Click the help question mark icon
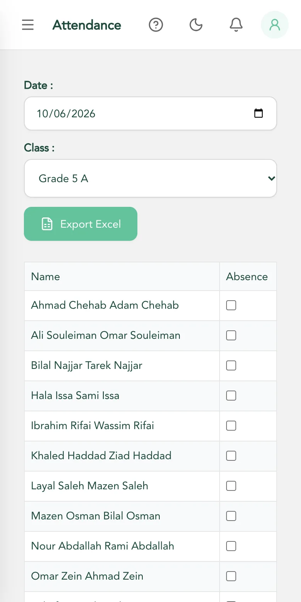Image resolution: width=301 pixels, height=602 pixels. tap(156, 25)
